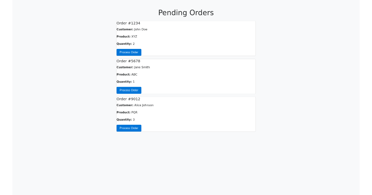Click customer name Jane Smith
The width and height of the screenshot is (372, 195).
tap(142, 67)
